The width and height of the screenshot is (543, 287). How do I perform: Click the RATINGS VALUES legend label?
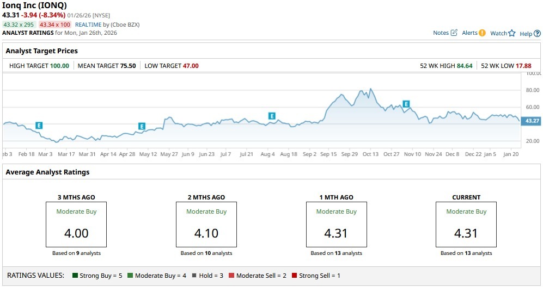pos(35,276)
